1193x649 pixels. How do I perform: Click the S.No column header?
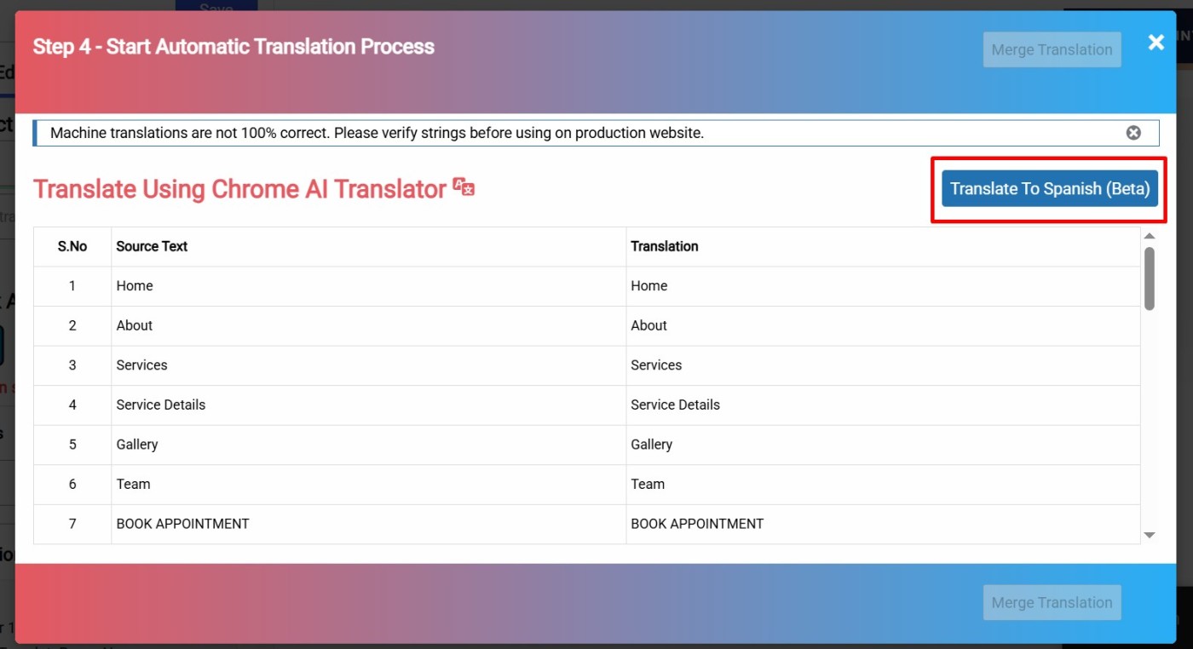coord(72,246)
